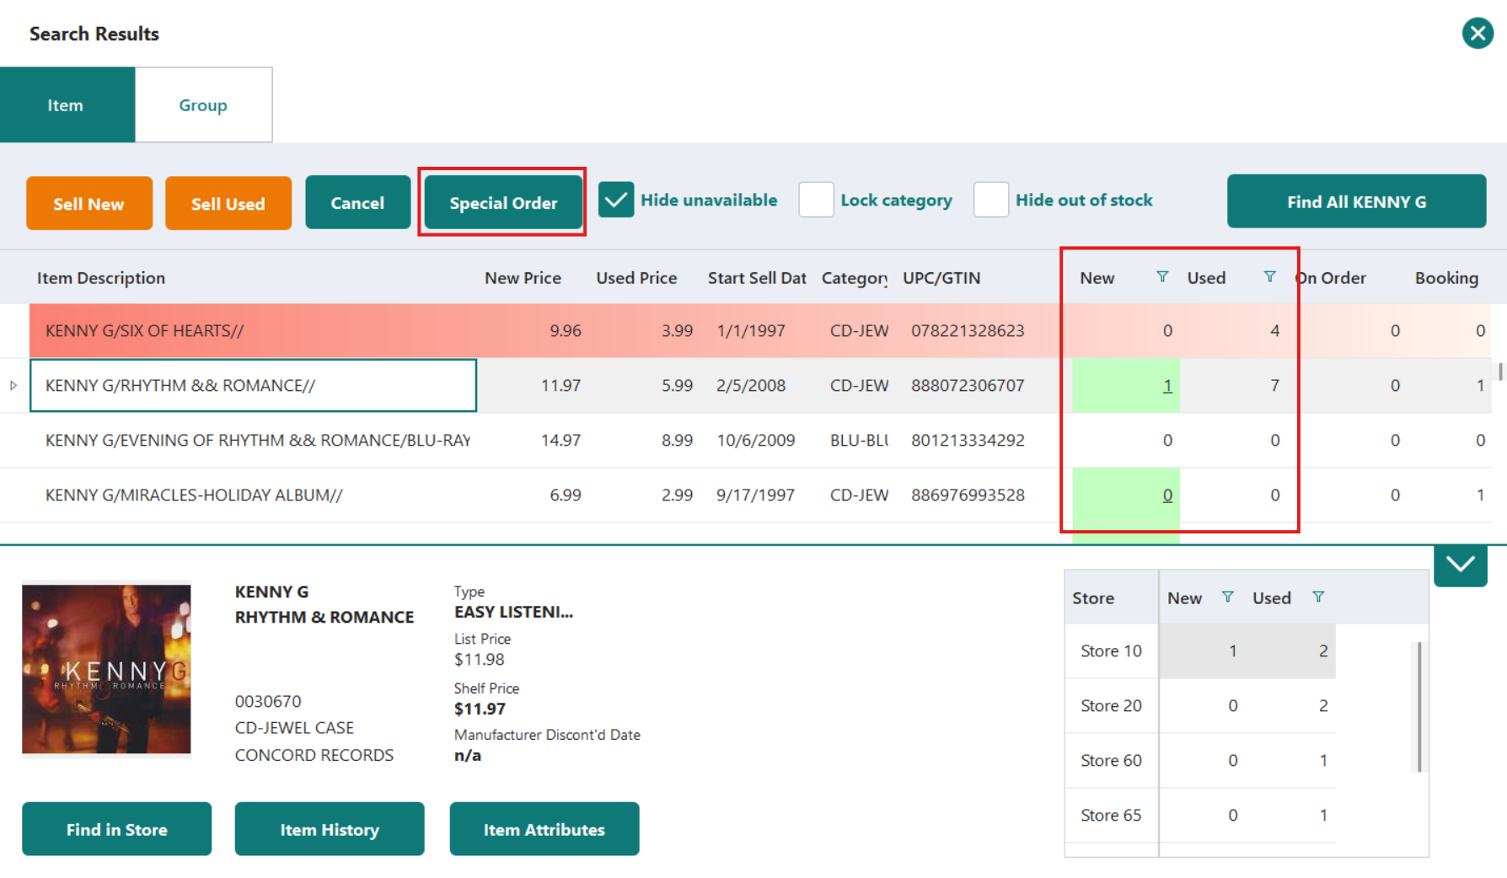The image size is (1507, 878).
Task: Filter the New column in store table
Action: (x=1227, y=597)
